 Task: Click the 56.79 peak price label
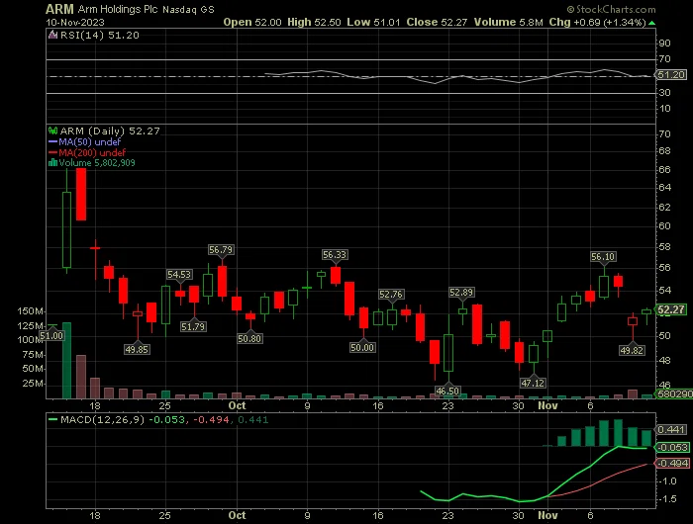coord(221,250)
